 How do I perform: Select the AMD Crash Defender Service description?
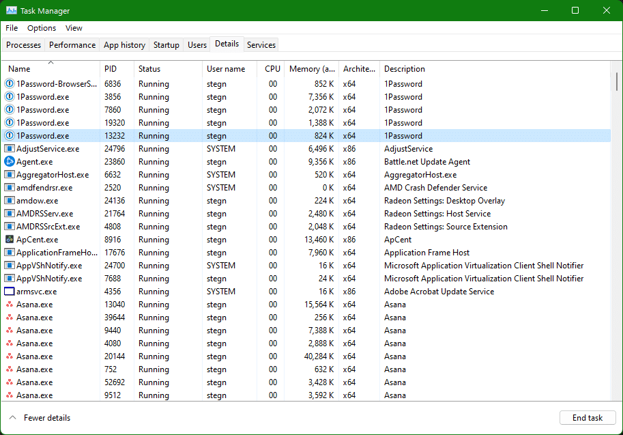click(435, 188)
